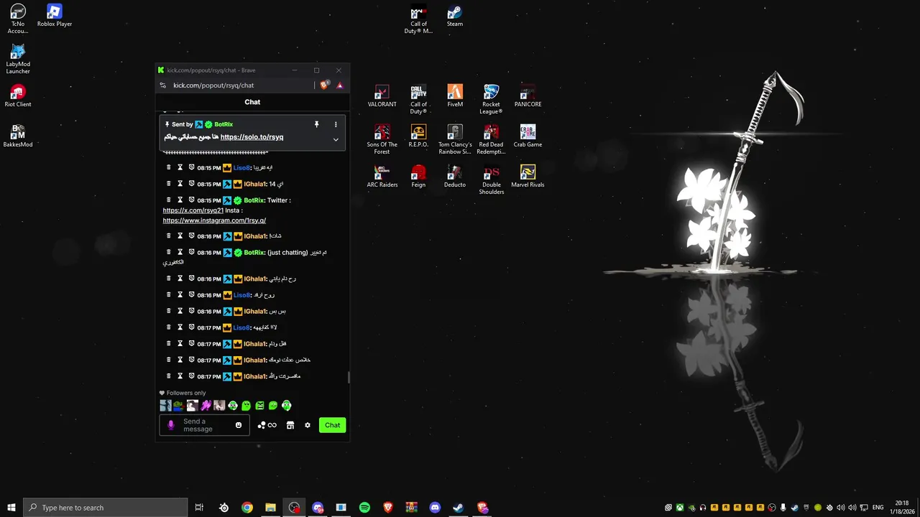Open pinned message three-dot options menu
920x517 pixels.
tap(336, 124)
